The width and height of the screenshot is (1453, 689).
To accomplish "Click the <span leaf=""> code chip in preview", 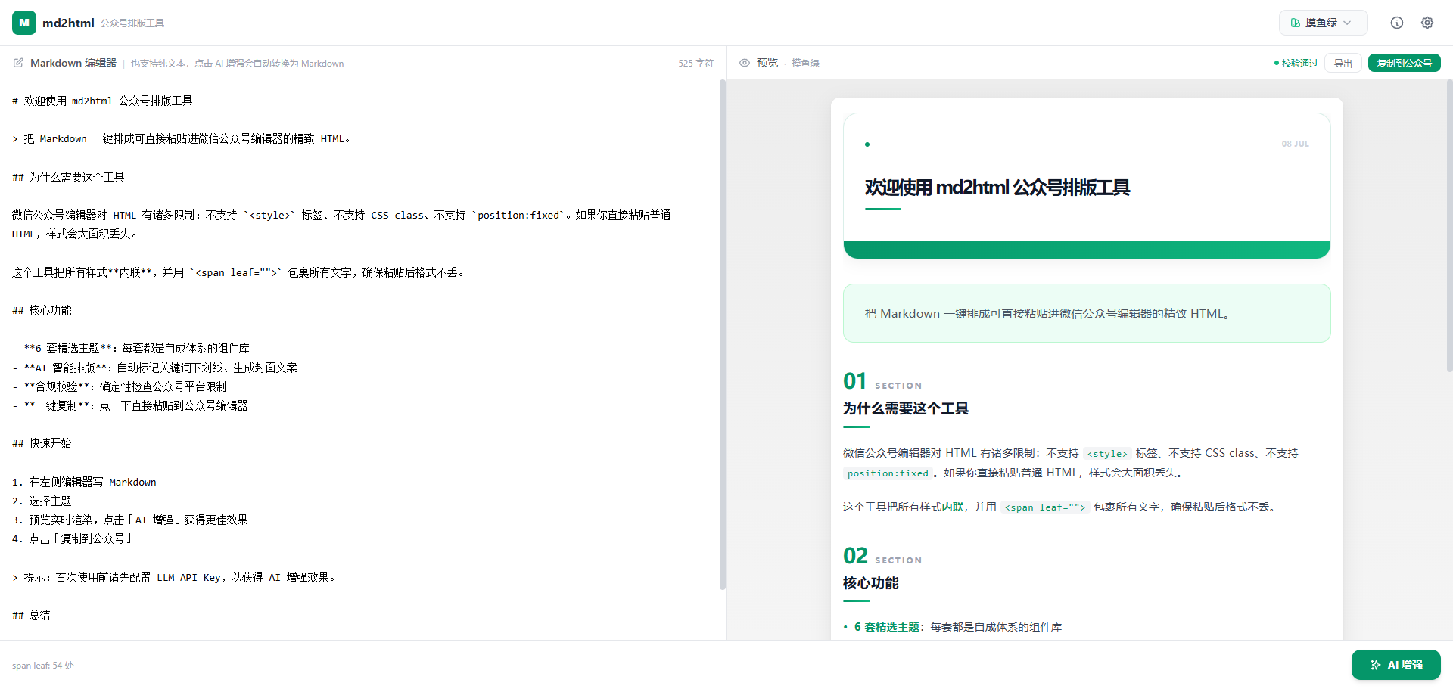I will coord(1045,507).
